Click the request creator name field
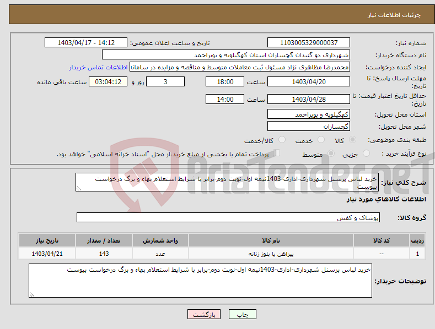This screenshot has width=435, height=329. [x=240, y=67]
